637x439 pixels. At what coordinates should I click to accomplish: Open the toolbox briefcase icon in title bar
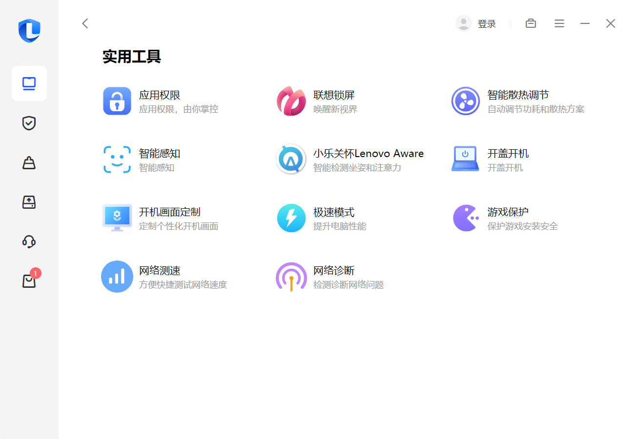(531, 23)
